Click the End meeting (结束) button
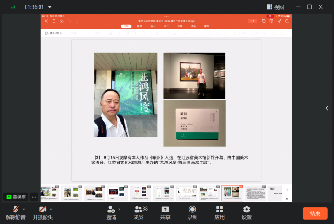Image resolution: width=334 pixels, height=224 pixels. click(315, 213)
